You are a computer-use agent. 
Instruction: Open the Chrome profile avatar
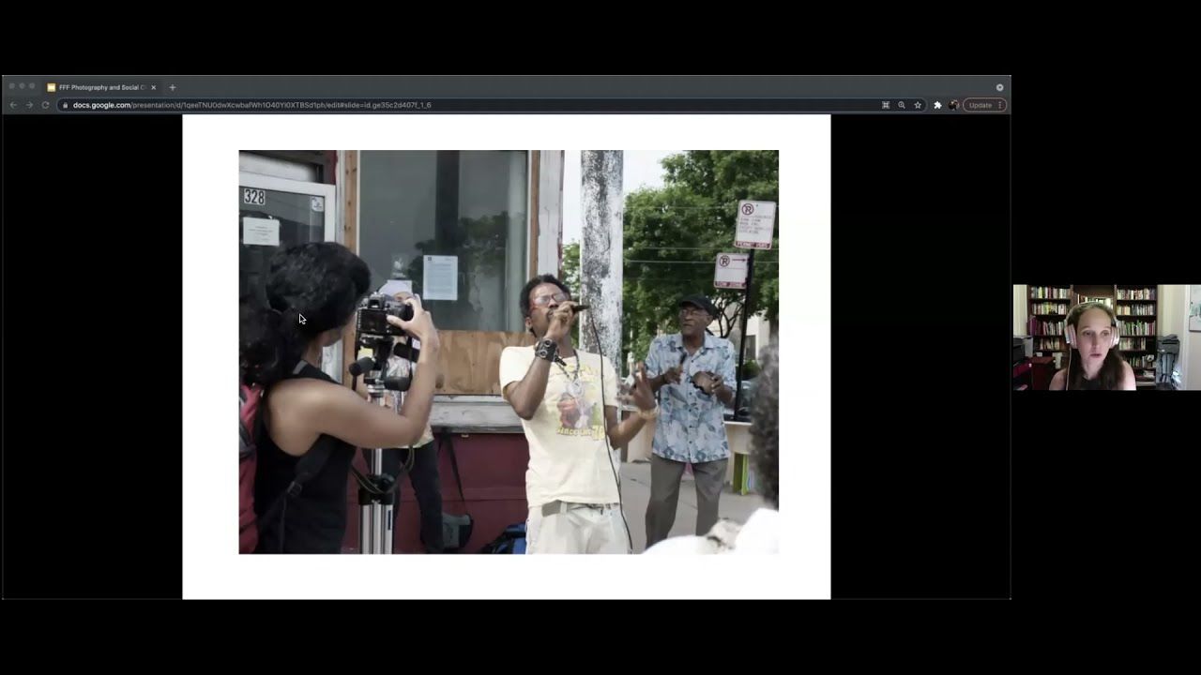click(953, 105)
